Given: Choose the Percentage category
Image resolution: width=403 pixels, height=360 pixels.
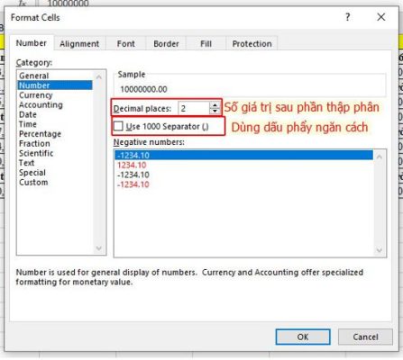Looking at the screenshot, I should coord(40,134).
